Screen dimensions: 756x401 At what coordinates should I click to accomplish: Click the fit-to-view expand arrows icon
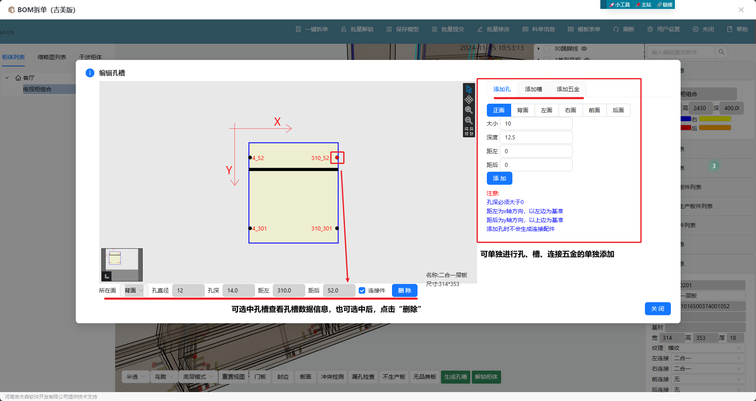[469, 131]
